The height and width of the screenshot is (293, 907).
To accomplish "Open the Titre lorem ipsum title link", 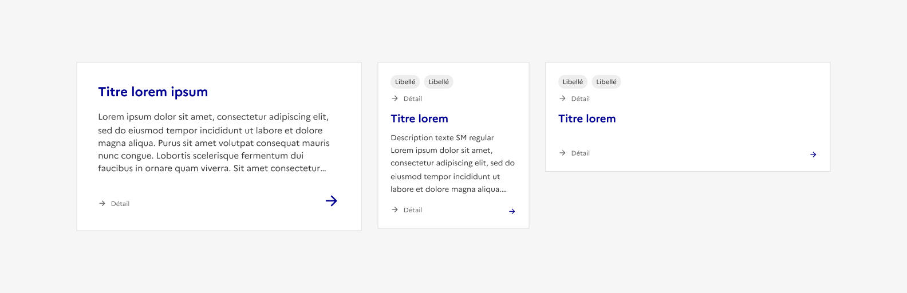I will [x=153, y=92].
